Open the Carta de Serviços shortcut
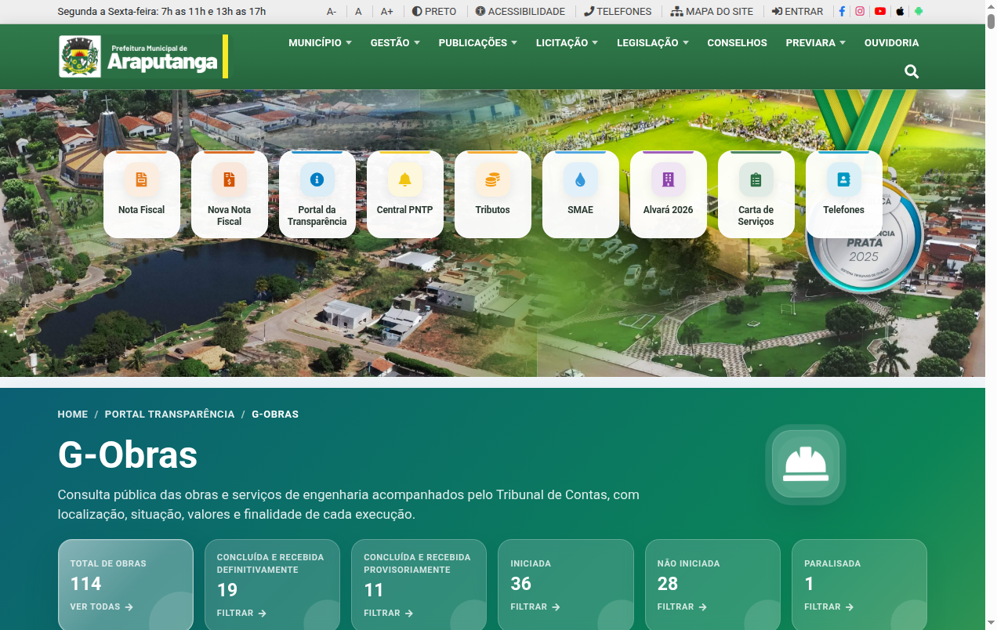 click(x=756, y=194)
